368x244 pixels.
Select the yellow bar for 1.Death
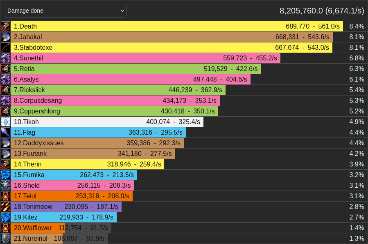(x=177, y=27)
